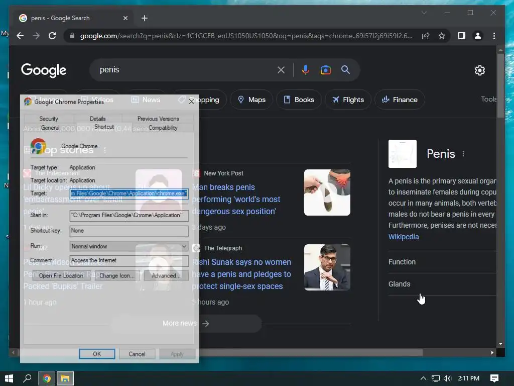Filter results by Maps

[x=251, y=100]
